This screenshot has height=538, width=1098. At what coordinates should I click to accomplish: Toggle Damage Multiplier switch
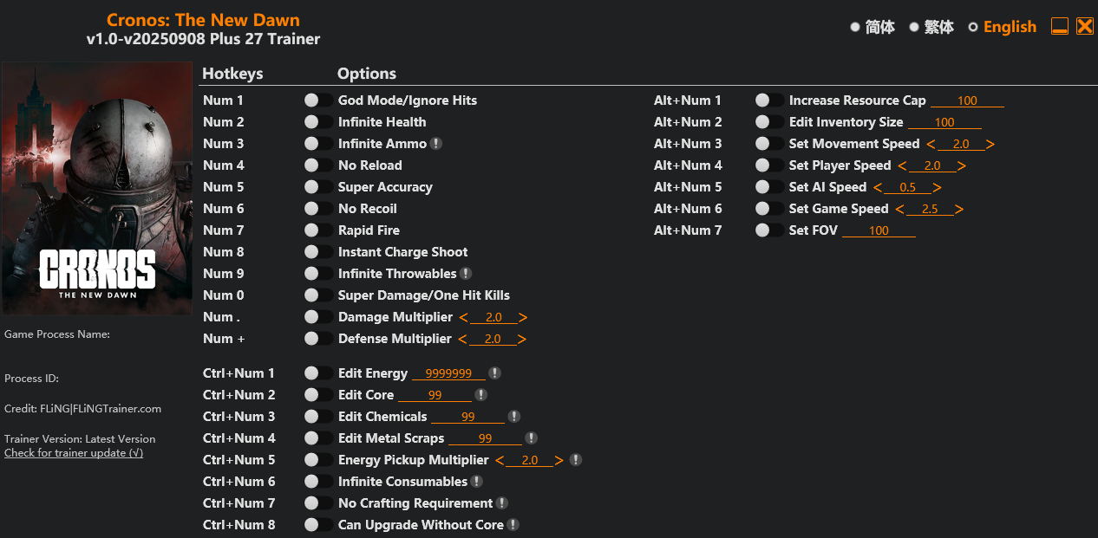coord(318,317)
